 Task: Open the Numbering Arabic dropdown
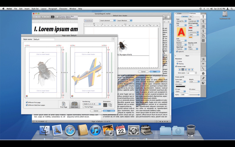click(x=91, y=104)
